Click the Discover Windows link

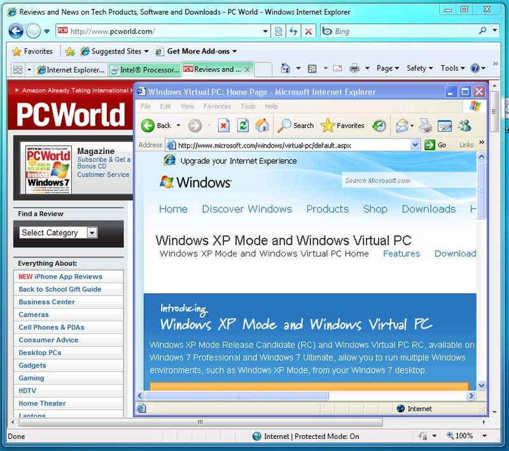pos(247,209)
